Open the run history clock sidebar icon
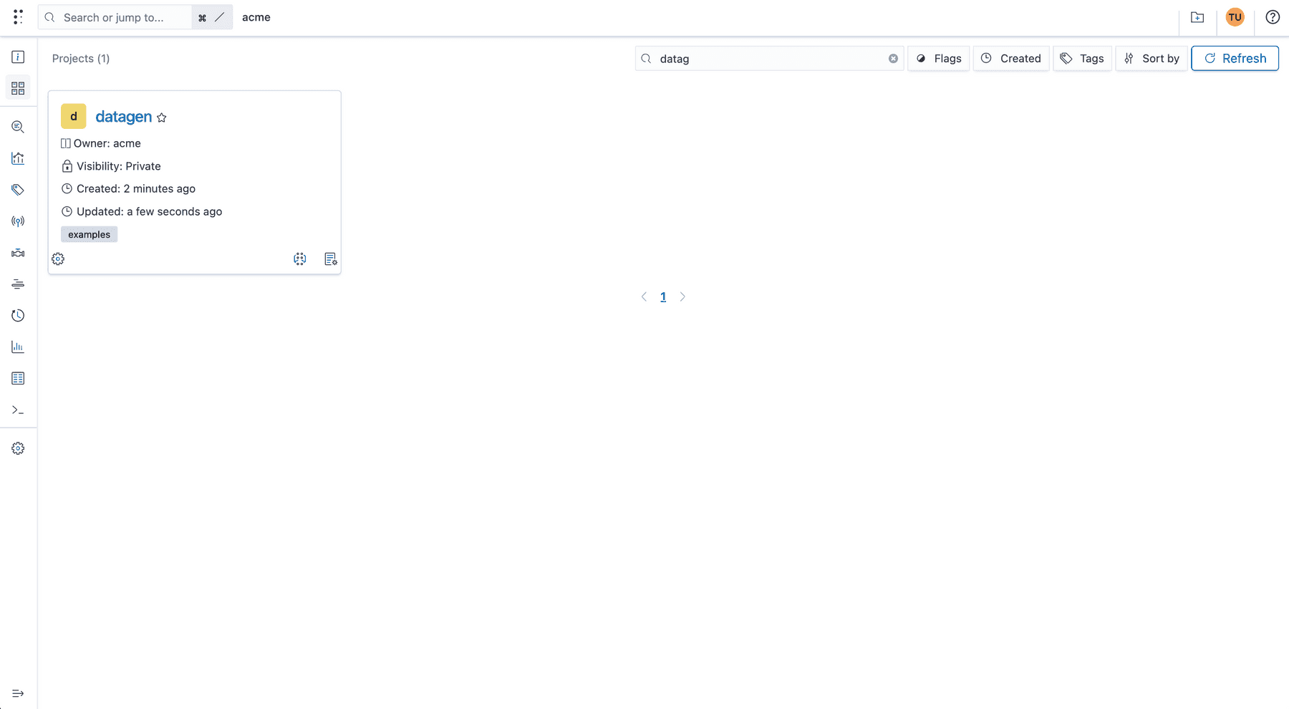Image resolution: width=1289 pixels, height=709 pixels. 18,315
